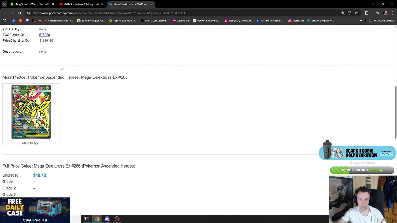The width and height of the screenshot is (397, 223).
Task: Open the zoom magnifier in address bar
Action: point(343,13)
